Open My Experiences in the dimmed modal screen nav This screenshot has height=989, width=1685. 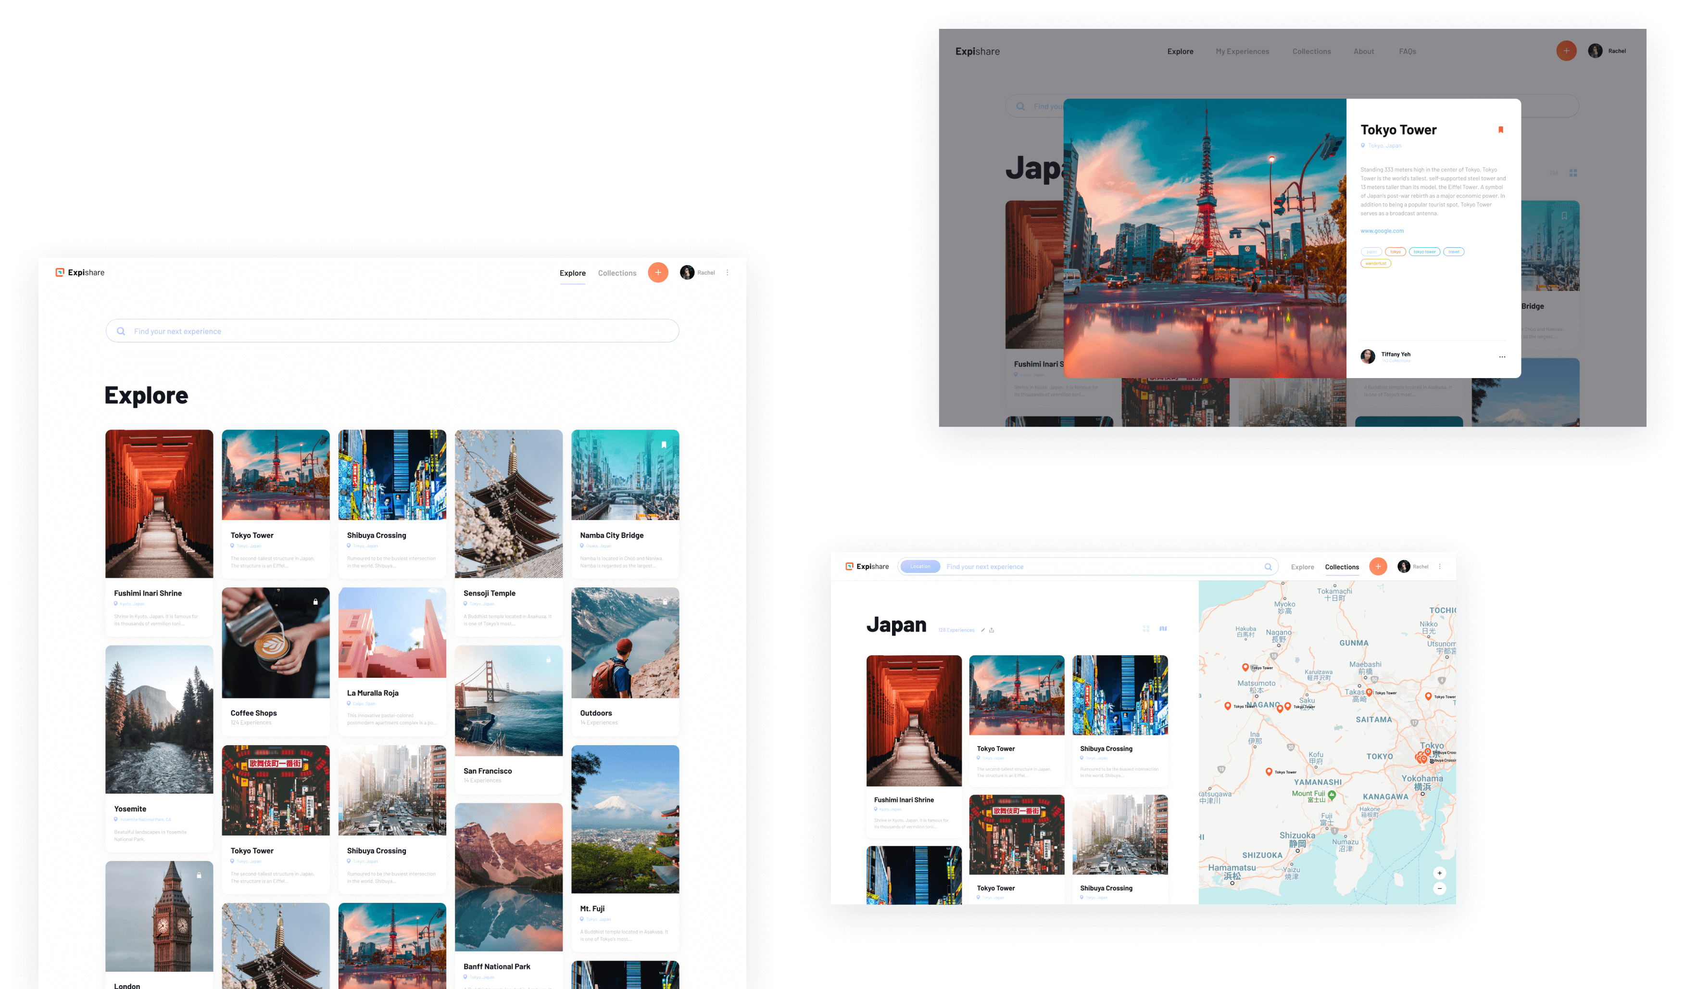pos(1242,51)
